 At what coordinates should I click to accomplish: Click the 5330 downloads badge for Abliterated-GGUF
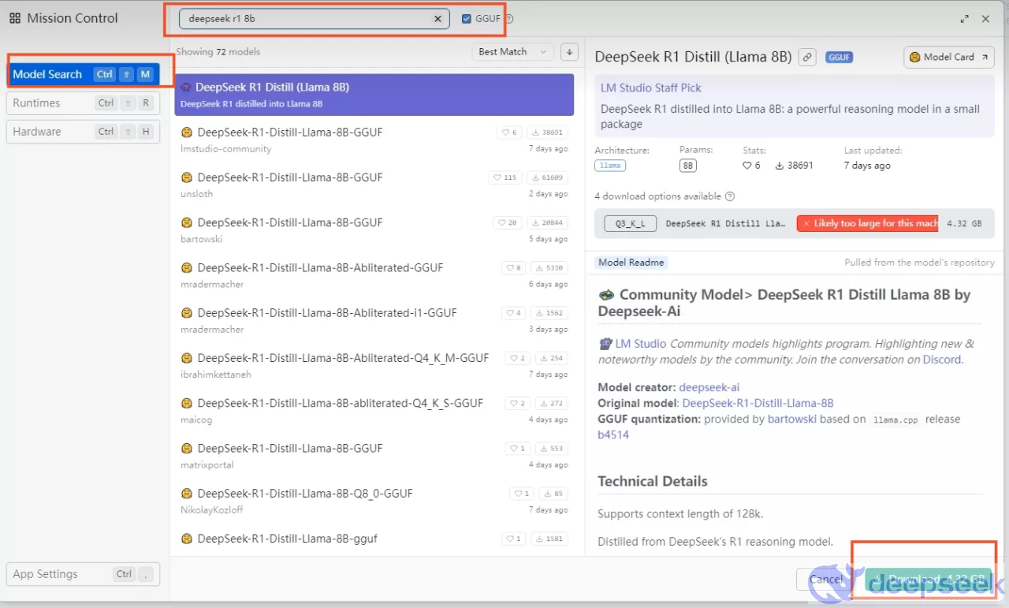click(549, 268)
